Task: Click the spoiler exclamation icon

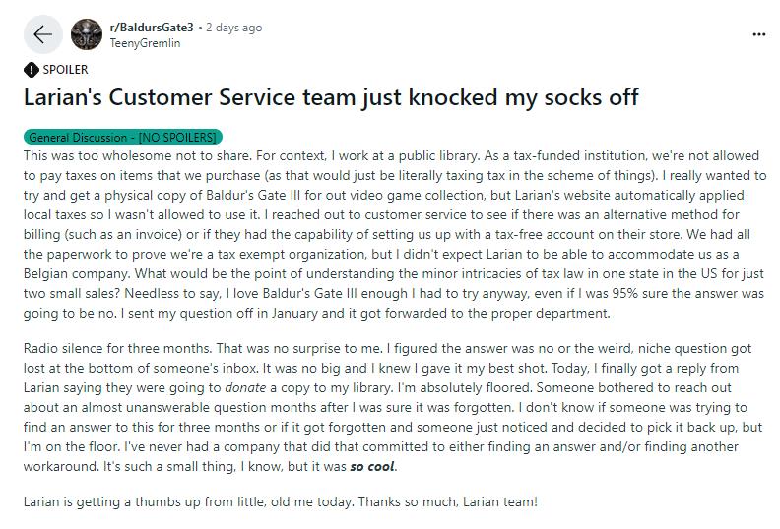Action: (x=31, y=70)
